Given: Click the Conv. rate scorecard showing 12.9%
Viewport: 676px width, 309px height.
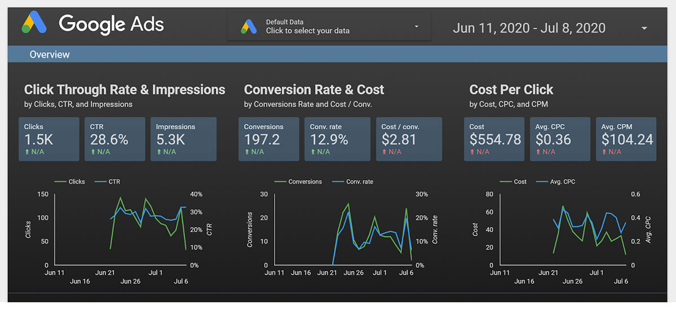Looking at the screenshot, I should [337, 139].
